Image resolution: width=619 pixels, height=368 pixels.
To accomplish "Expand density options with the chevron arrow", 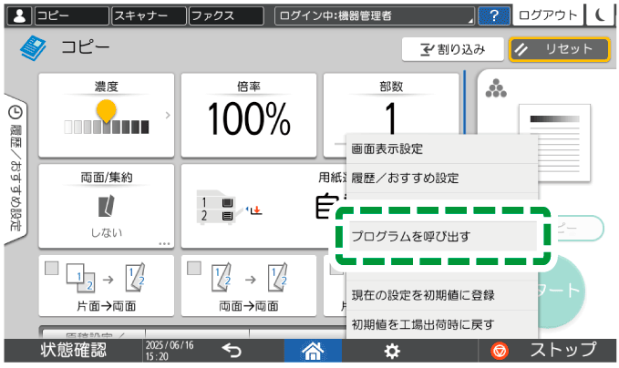I will click(168, 115).
